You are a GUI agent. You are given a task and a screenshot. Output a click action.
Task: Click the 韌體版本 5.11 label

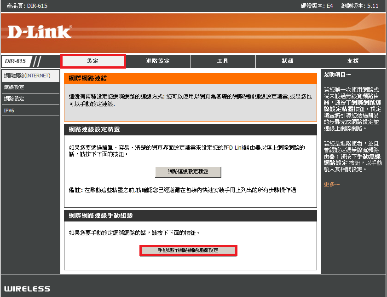pyautogui.click(x=359, y=6)
